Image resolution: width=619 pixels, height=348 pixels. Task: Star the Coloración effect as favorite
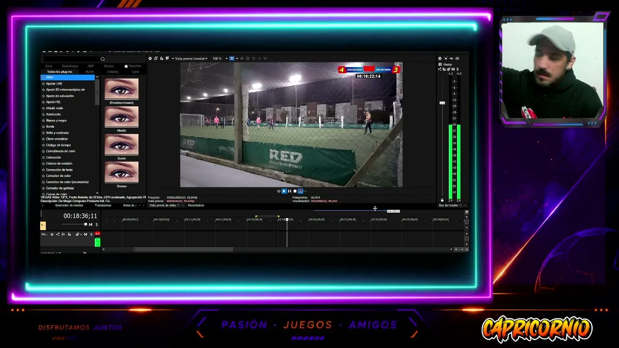click(44, 157)
